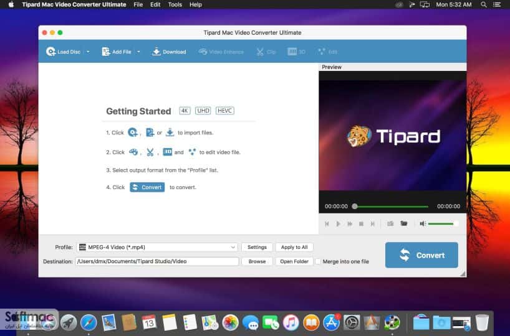Open the Help menu
This screenshot has height=336, width=510.
(x=196, y=4)
